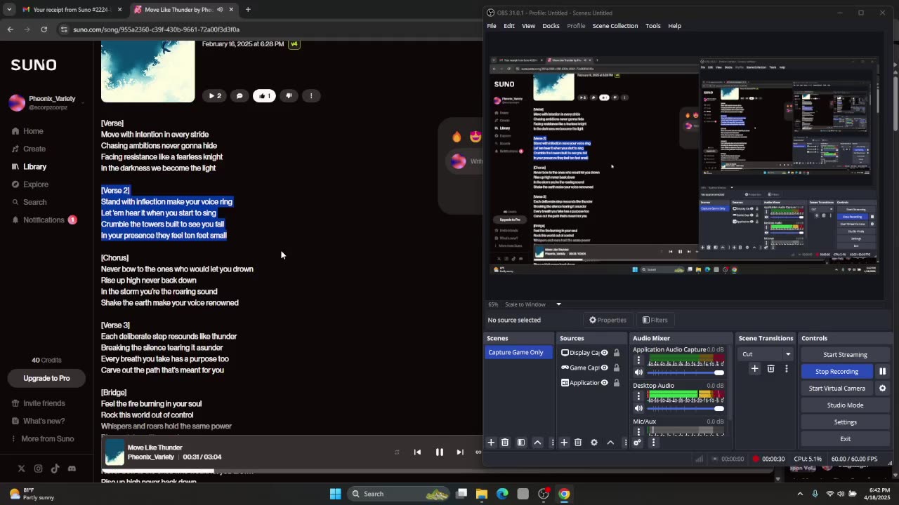Click the Upgrade to Pro button
The image size is (899, 505).
(x=46, y=378)
